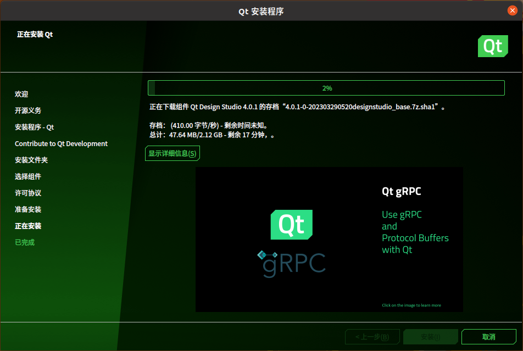Click the 存档 410.00 字节/秒 speed line
This screenshot has height=351, width=523.
[x=209, y=125]
